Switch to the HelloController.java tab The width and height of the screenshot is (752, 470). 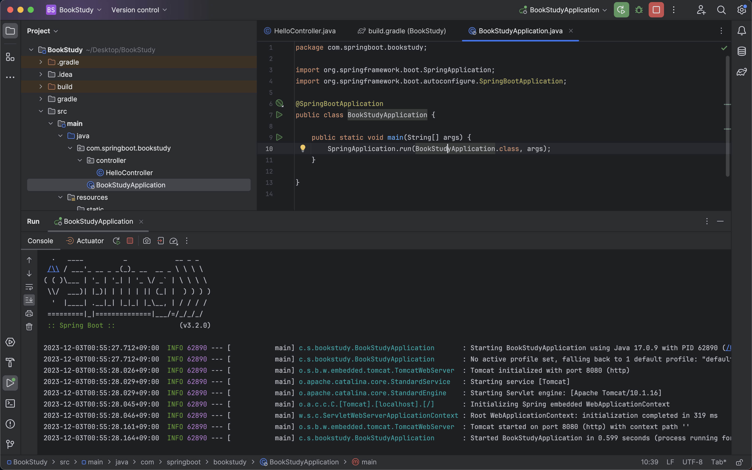(x=304, y=31)
